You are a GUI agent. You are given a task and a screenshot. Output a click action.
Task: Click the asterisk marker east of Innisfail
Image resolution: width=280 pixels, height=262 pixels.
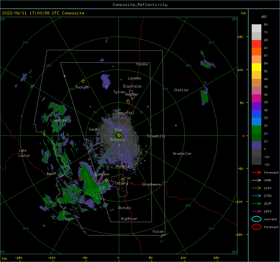click(148, 107)
